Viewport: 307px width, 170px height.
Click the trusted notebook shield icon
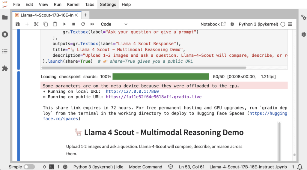tap(171, 167)
